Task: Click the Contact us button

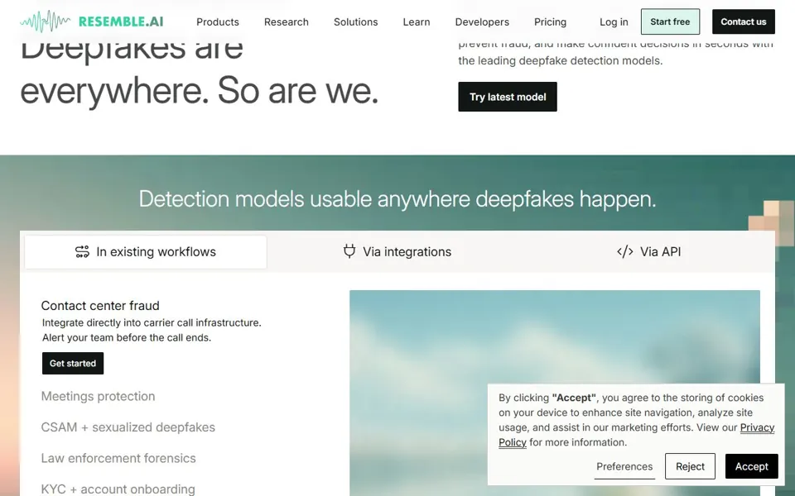Action: [x=744, y=21]
